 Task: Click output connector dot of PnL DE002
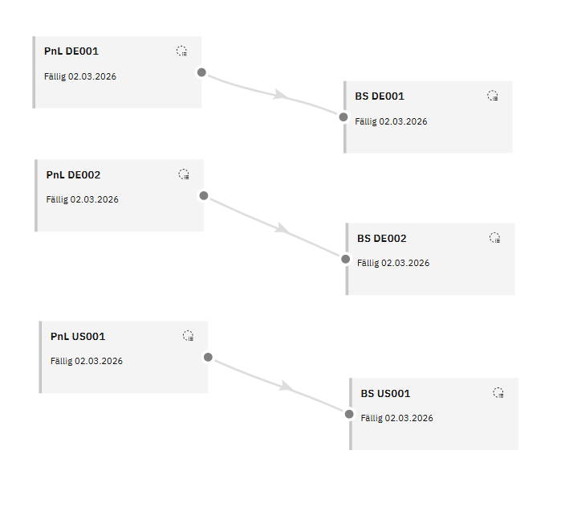pyautogui.click(x=204, y=195)
